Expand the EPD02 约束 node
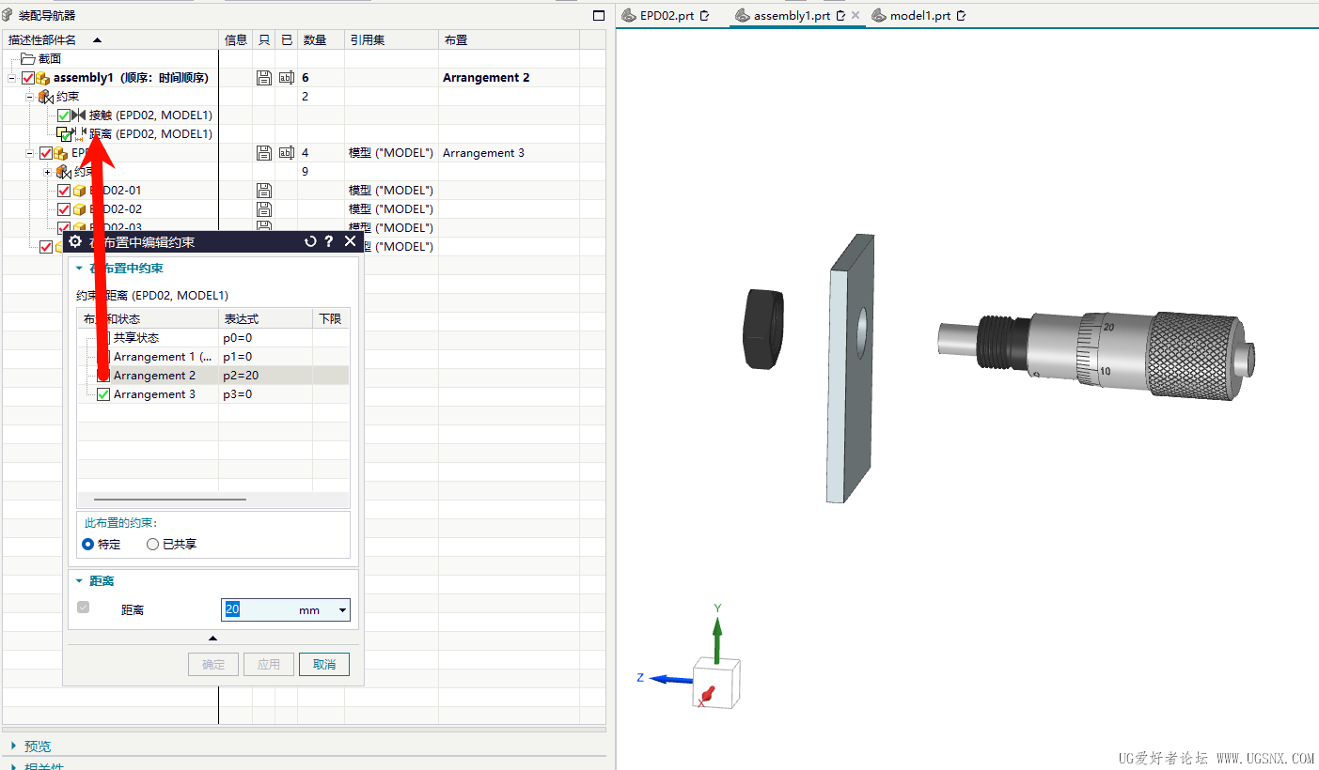The height and width of the screenshot is (770, 1319). [x=47, y=172]
